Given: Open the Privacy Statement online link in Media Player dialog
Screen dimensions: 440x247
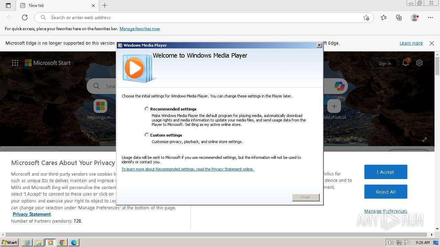Looking at the screenshot, I should tap(188, 169).
